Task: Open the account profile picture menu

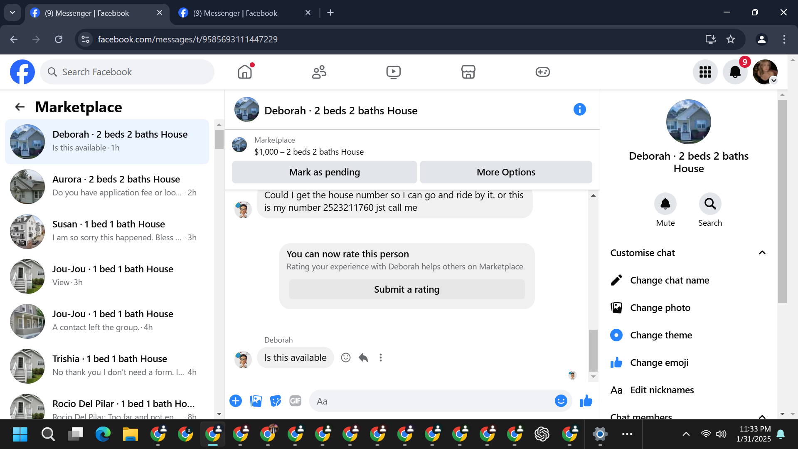Action: click(x=765, y=72)
